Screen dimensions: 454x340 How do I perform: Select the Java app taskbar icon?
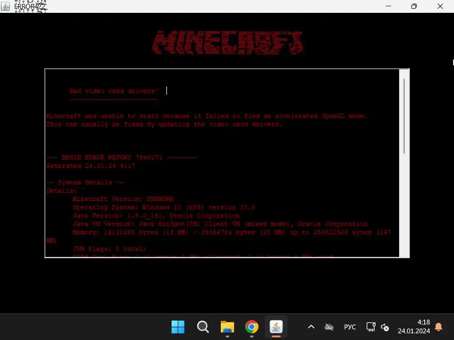(x=276, y=327)
